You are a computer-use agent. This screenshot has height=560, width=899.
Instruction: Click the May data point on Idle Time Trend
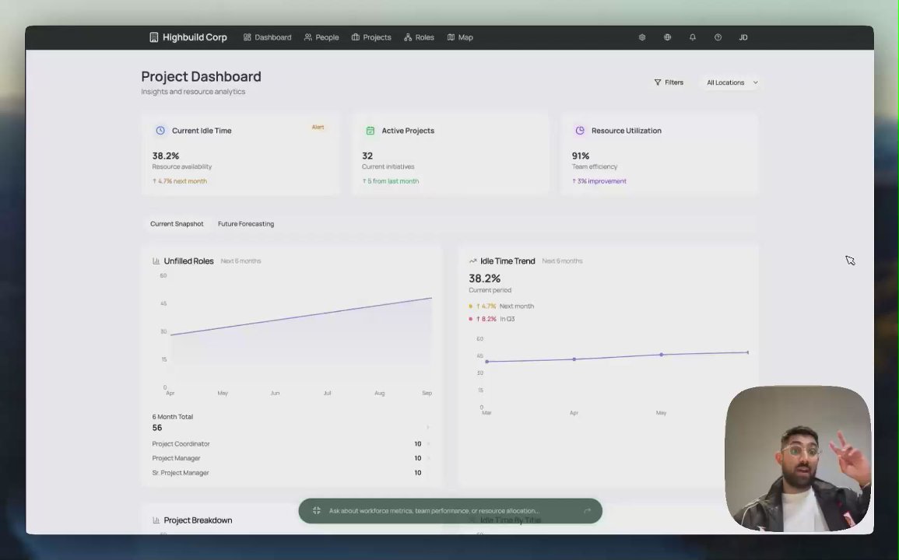pyautogui.click(x=661, y=355)
